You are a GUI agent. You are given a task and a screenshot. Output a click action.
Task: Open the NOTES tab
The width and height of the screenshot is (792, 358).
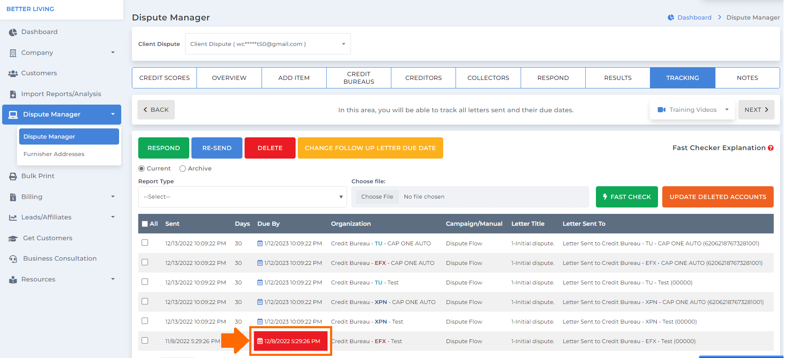pyautogui.click(x=747, y=78)
